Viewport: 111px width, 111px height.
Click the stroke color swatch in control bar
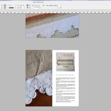[5, 8]
